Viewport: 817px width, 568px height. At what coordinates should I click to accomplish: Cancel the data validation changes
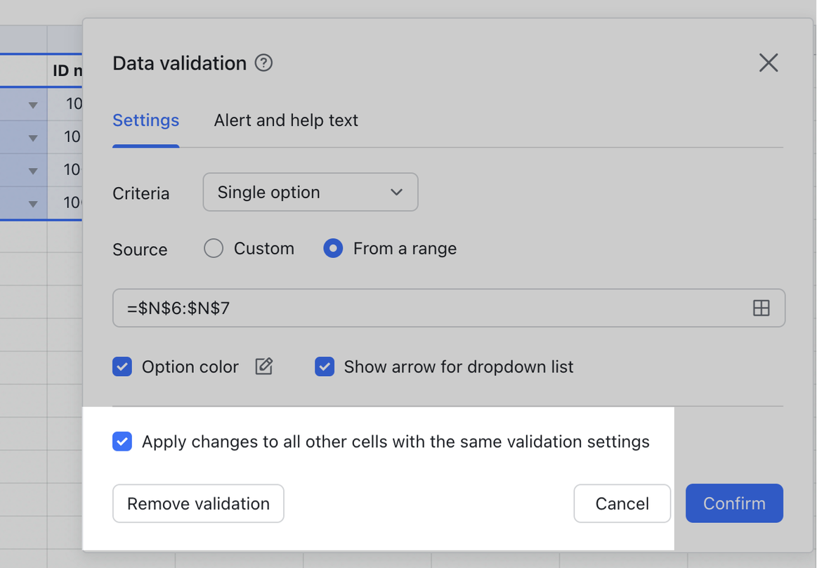622,503
